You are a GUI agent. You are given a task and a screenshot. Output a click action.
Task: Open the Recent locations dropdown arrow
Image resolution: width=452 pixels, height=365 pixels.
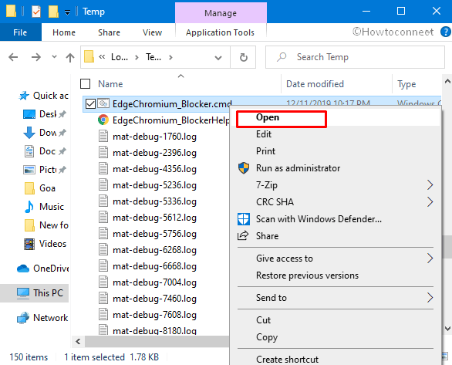click(54, 57)
